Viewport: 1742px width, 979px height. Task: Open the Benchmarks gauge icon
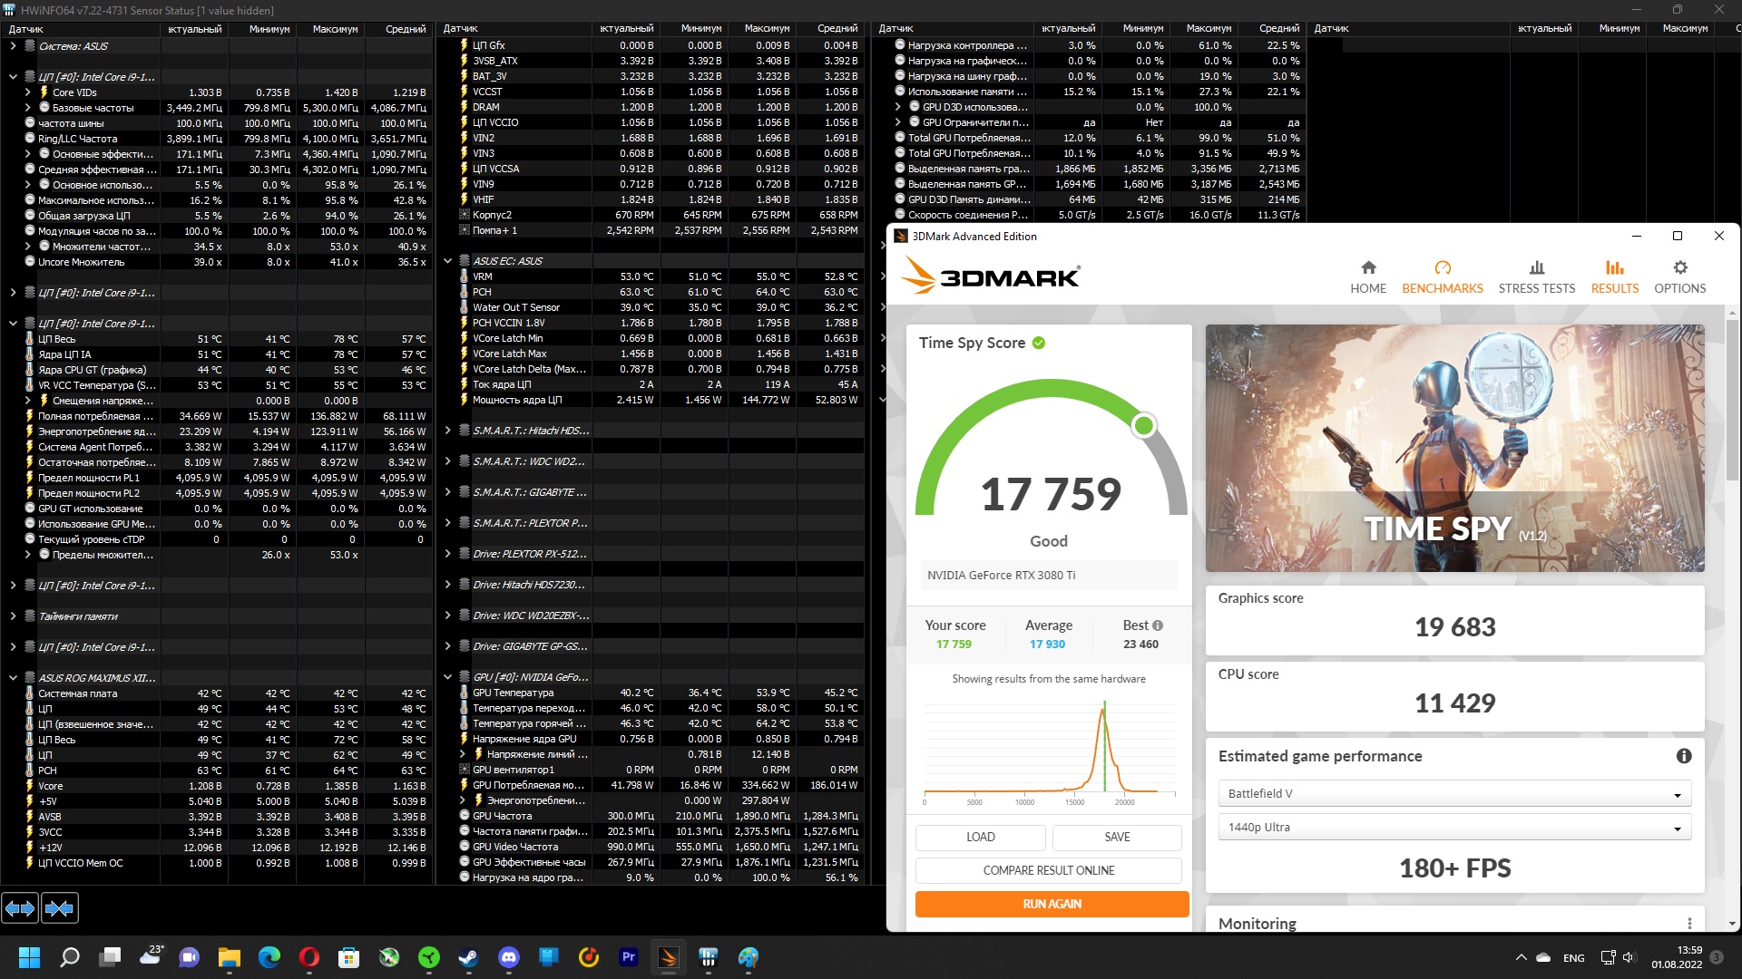point(1442,268)
